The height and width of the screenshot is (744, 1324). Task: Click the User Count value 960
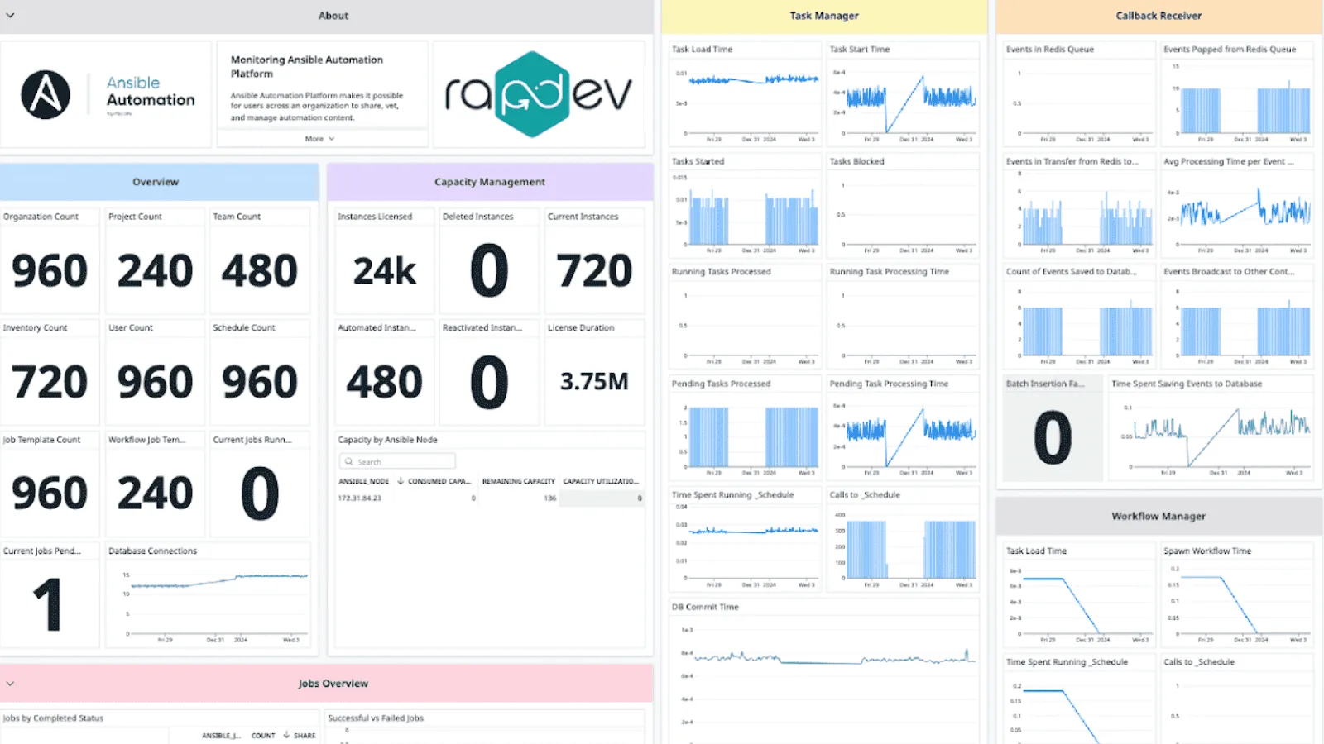coord(155,382)
